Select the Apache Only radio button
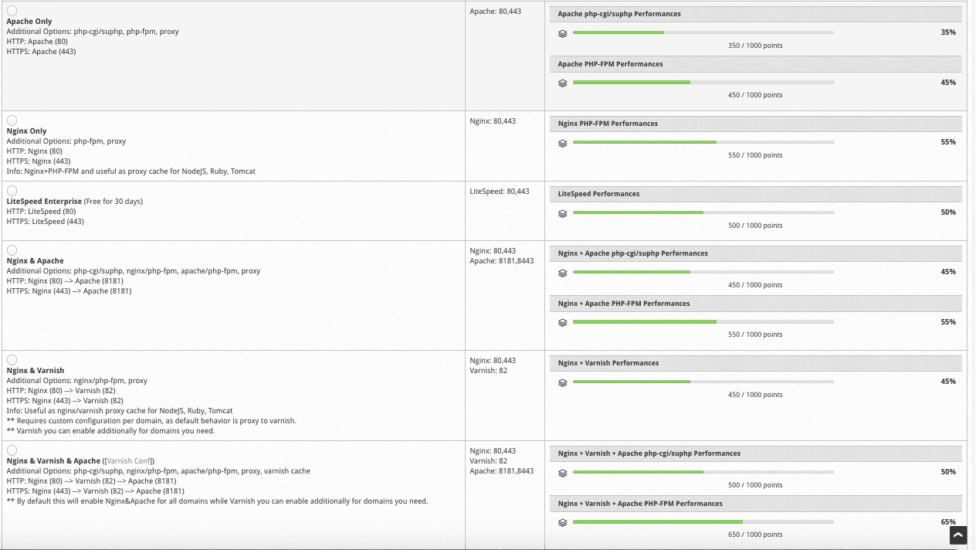Screen dimensions: 976x550 (12, 11)
